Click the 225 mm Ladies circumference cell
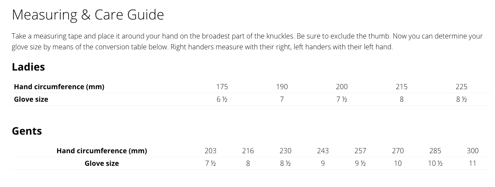 462,87
